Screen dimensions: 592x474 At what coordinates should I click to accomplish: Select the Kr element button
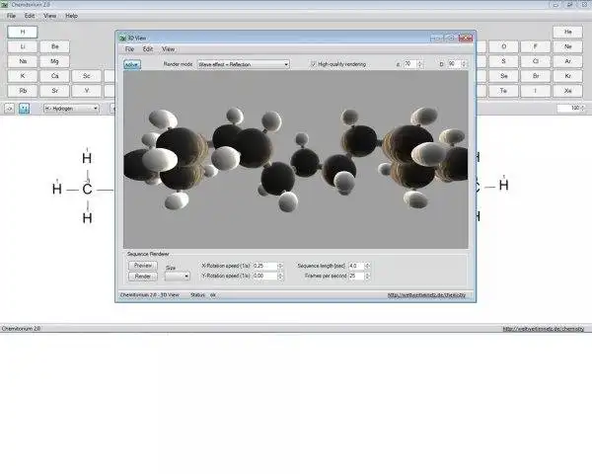568,76
